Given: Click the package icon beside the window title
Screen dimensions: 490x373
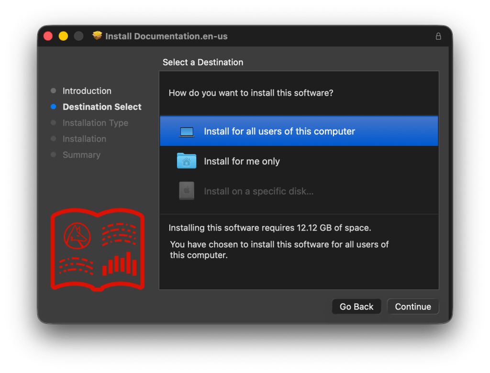Looking at the screenshot, I should pos(98,36).
